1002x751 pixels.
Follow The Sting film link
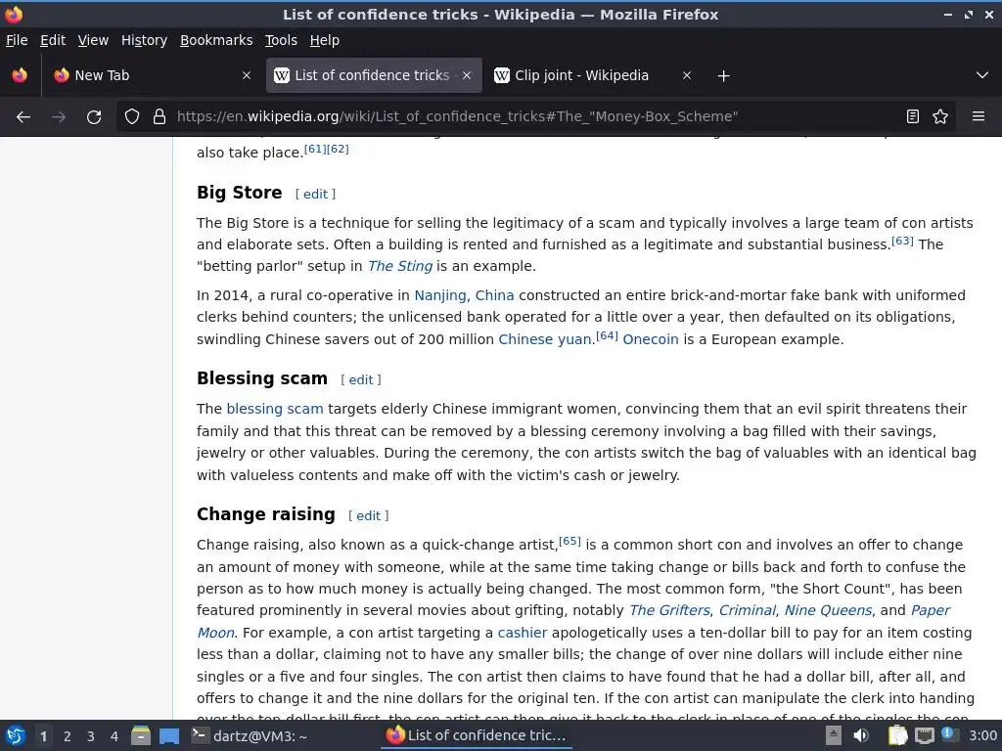(400, 266)
